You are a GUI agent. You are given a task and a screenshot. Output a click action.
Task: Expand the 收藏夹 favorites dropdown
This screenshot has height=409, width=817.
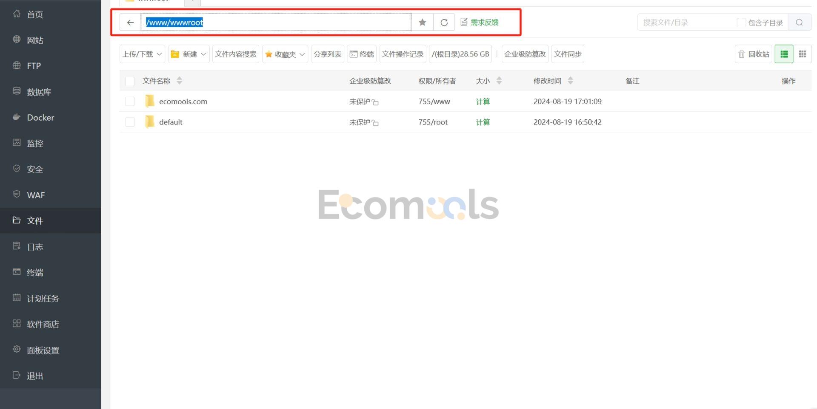point(285,54)
